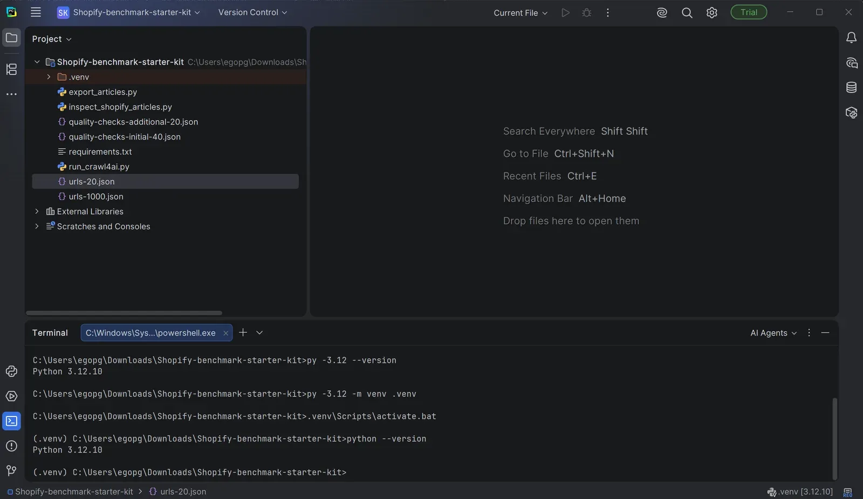Screen dimensions: 863x499
Task: Open the AI Chat tool window
Action: coord(851,63)
